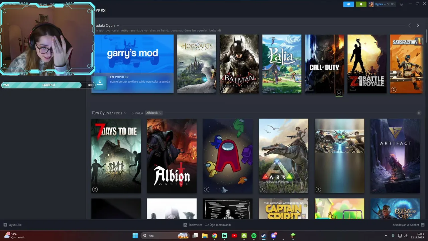Go to next shelf games arrow
This screenshot has width=428, height=241.
point(418,25)
